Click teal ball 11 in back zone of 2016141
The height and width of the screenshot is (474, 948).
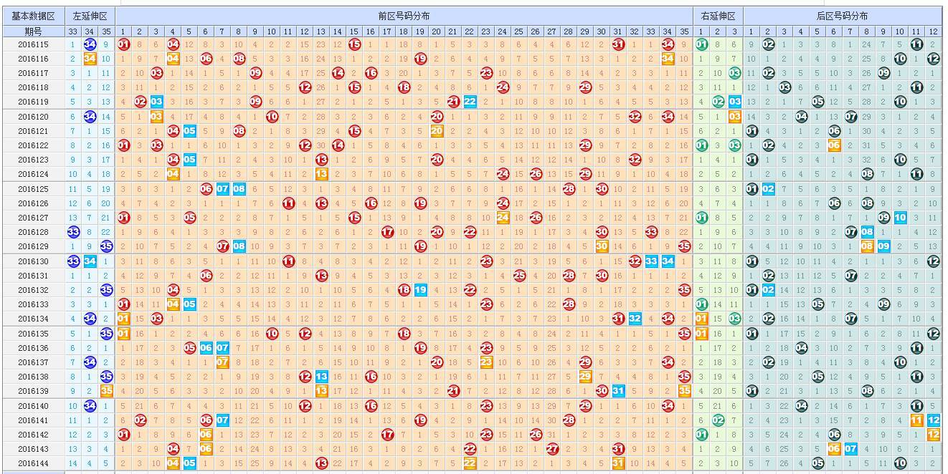(916, 420)
